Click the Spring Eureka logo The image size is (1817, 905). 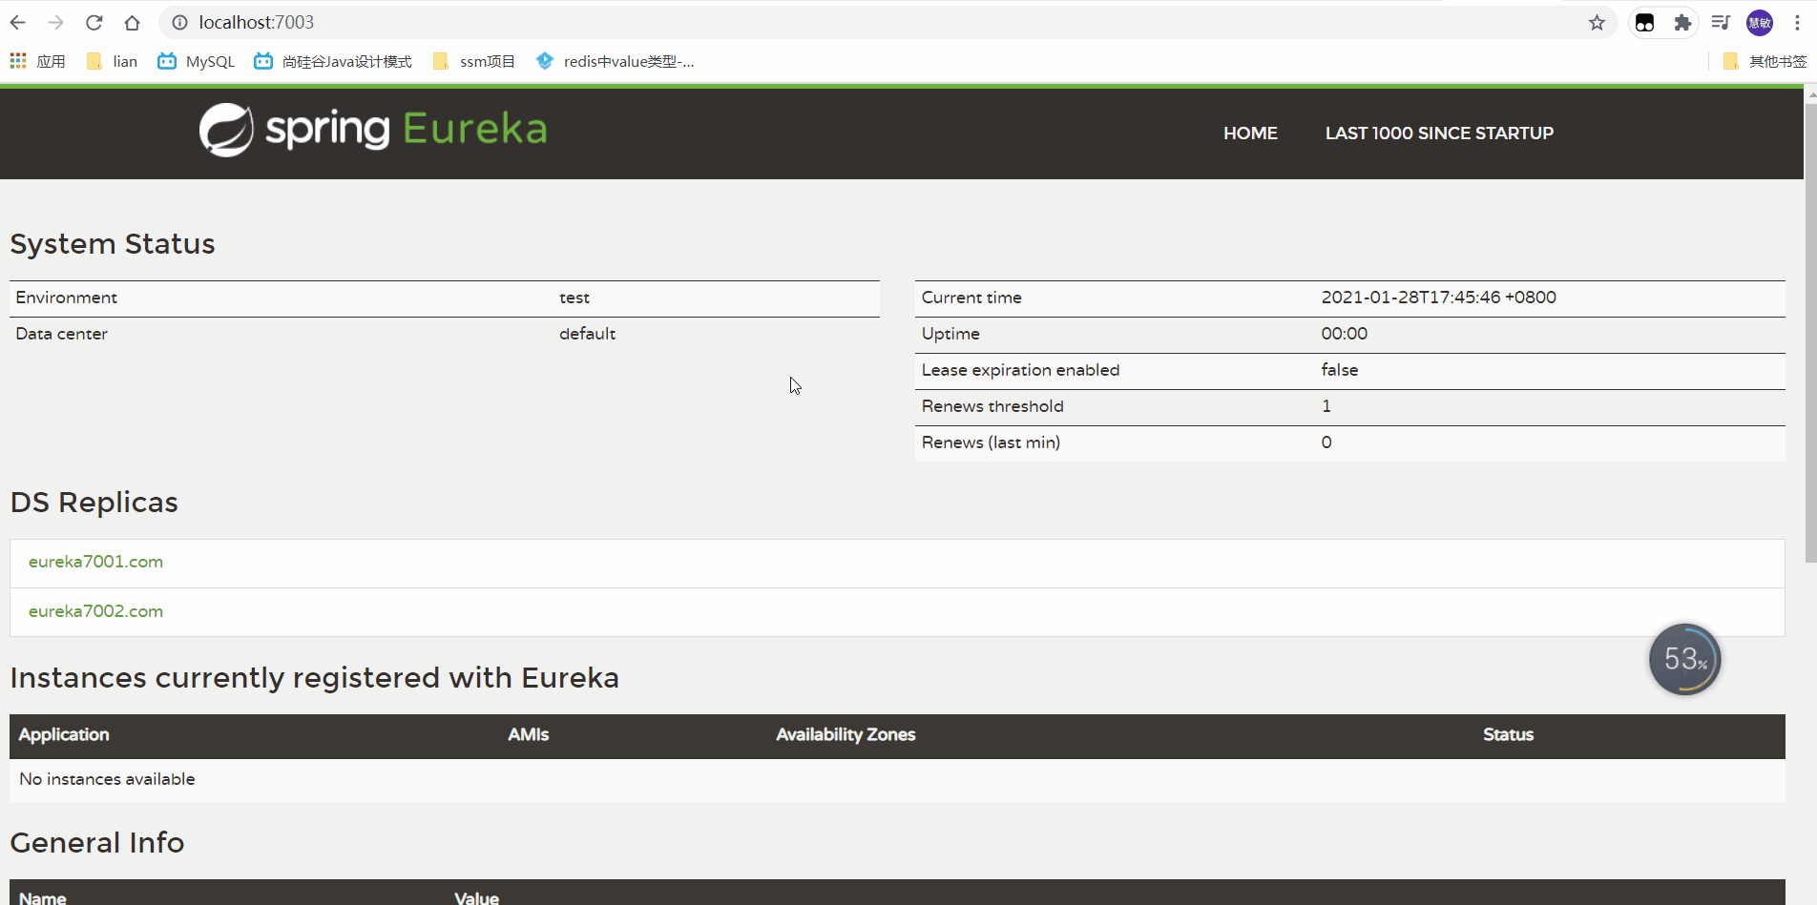[x=373, y=130]
